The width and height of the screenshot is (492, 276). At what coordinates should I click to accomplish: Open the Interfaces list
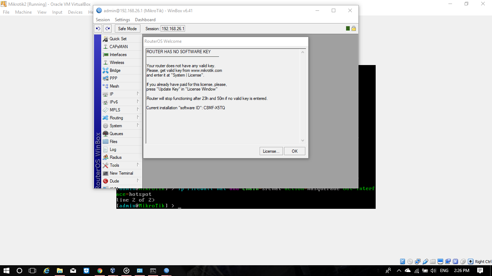coord(122,55)
